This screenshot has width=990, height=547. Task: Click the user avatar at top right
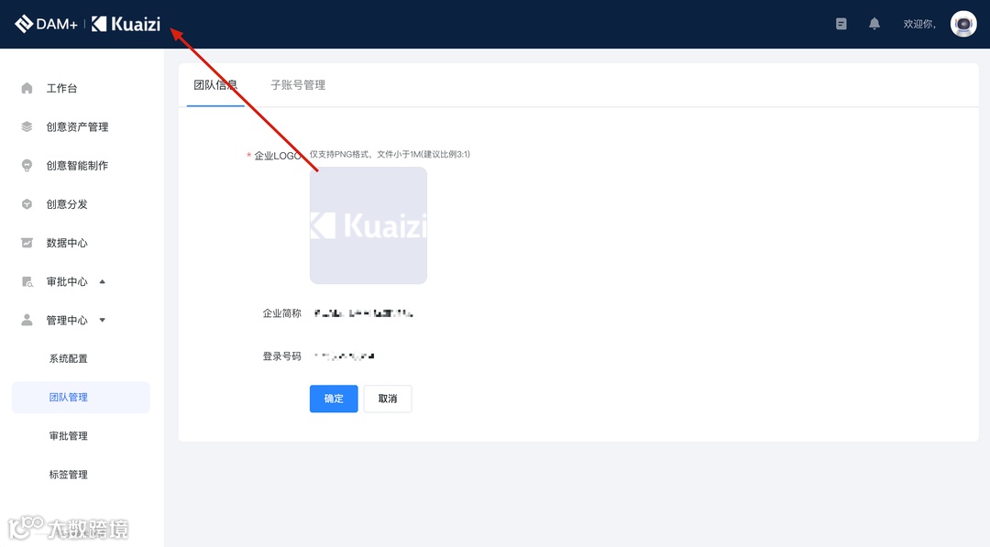click(x=962, y=24)
